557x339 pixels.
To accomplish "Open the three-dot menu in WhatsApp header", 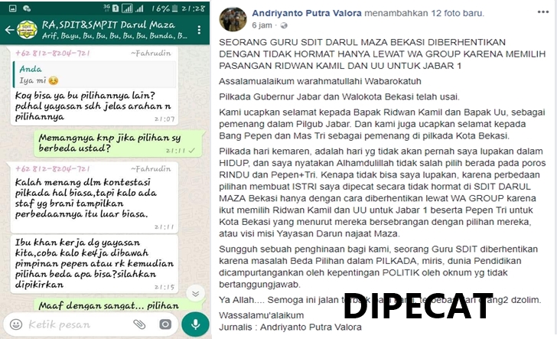I will pos(199,30).
